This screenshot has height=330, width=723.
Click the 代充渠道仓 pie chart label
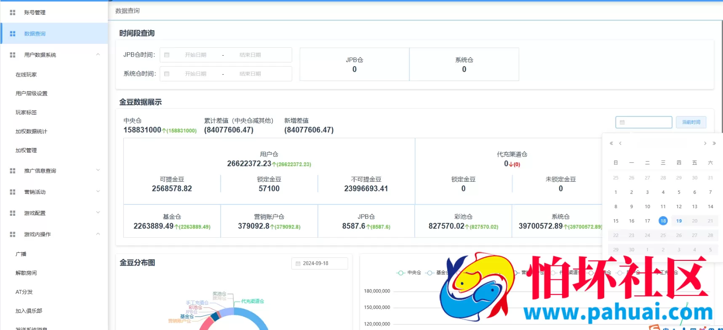(253, 301)
